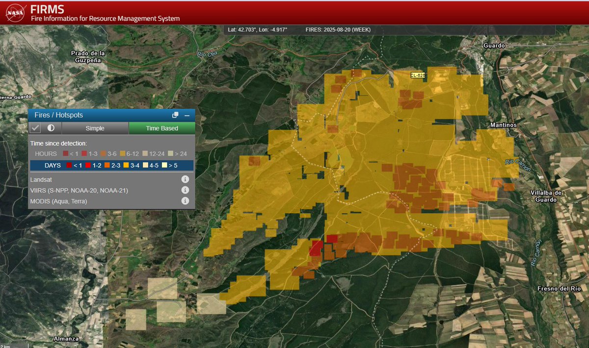This screenshot has height=348, width=589.
Task: Click the MODIS (Aqua, Terra) label
Action: tap(58, 201)
